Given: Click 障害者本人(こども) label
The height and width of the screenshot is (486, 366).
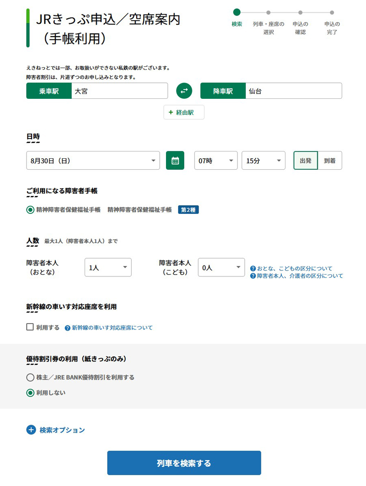Looking at the screenshot, I should pos(175,268).
